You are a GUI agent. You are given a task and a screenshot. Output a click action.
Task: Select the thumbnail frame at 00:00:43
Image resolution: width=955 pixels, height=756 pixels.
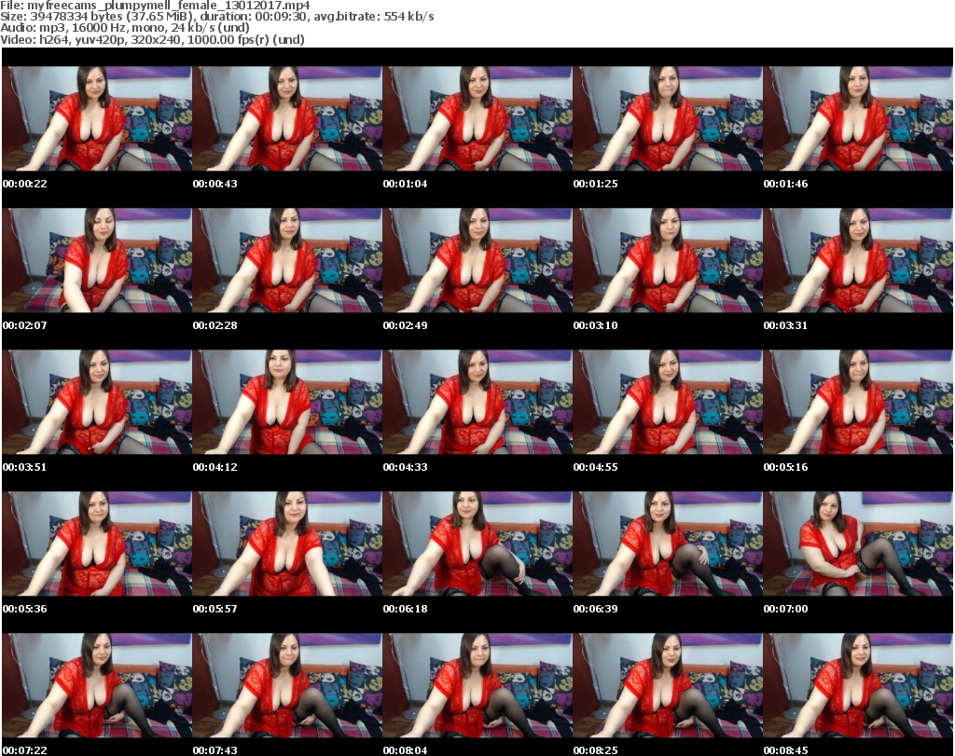[x=287, y=118]
